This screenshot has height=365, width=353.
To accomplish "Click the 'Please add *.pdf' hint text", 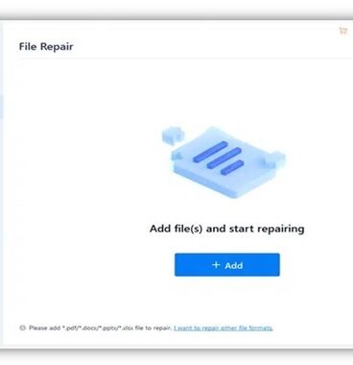I will pyautogui.click(x=101, y=328).
